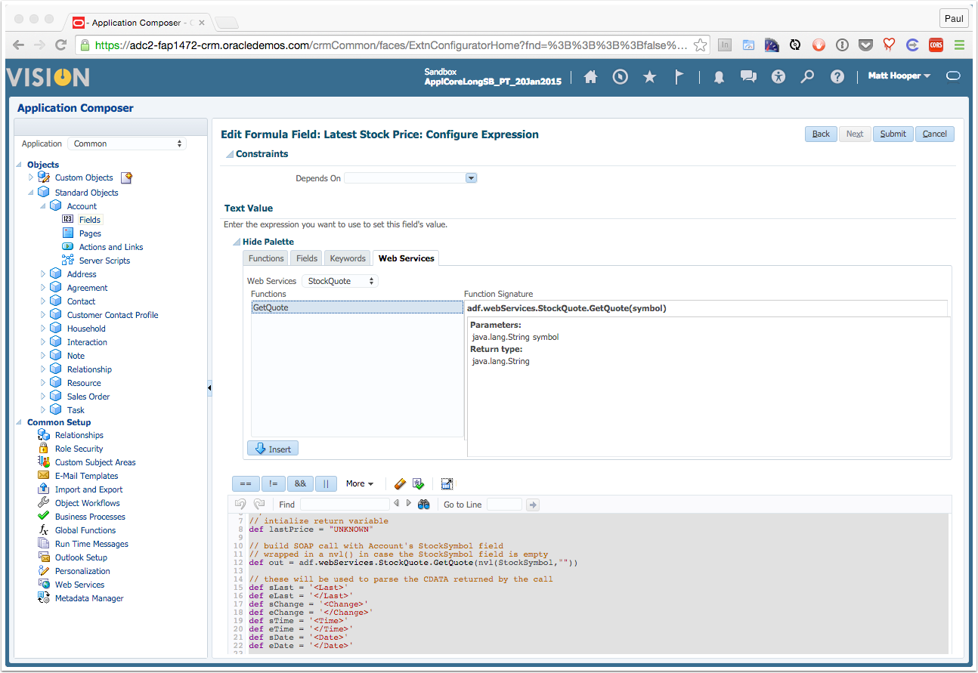Click the redo arrow in editor toolbar
Screen dimensions: 978x673
tap(259, 504)
